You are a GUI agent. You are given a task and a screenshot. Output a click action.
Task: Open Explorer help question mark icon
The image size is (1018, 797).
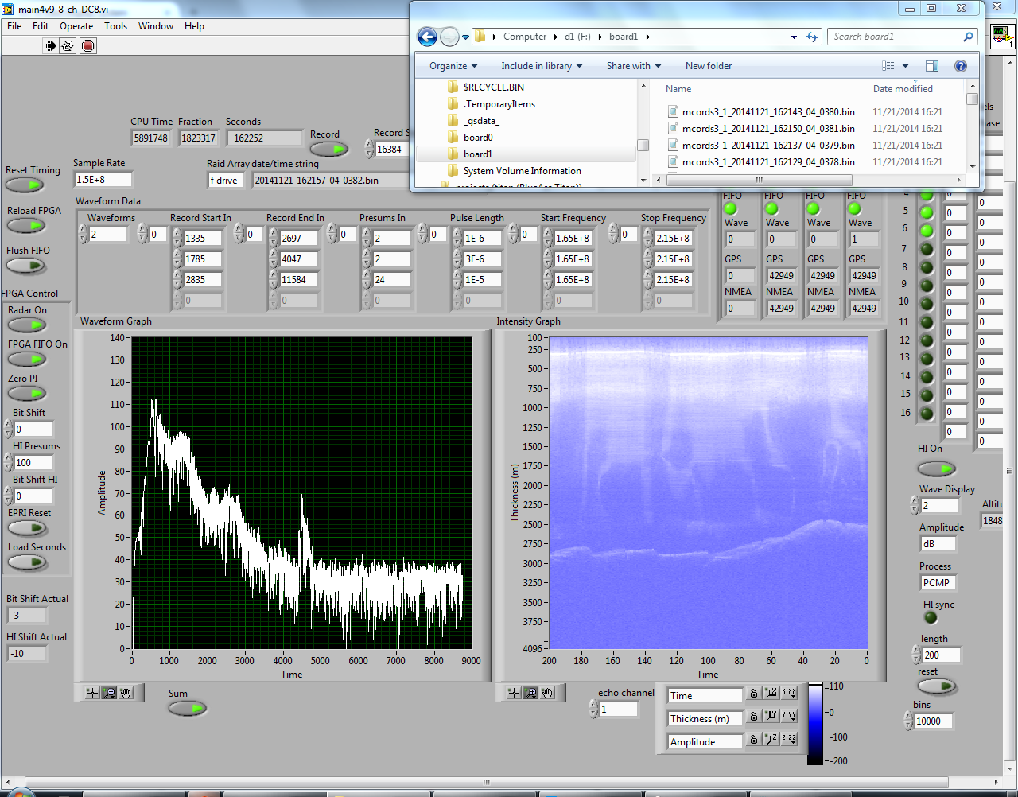click(960, 66)
